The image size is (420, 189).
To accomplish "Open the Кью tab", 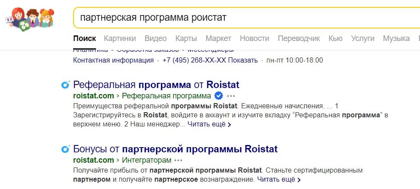I will coord(336,38).
